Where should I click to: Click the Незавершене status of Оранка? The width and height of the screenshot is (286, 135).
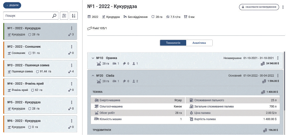point(233,58)
